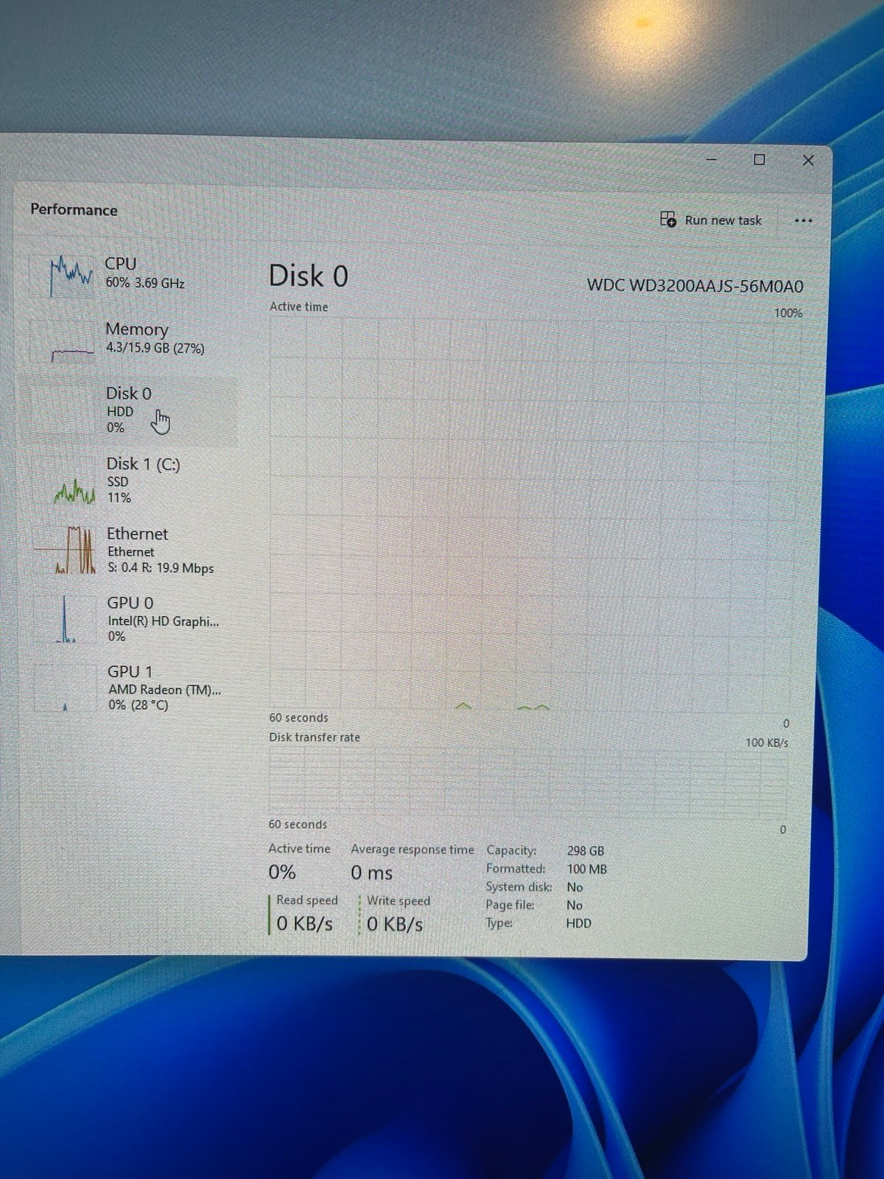Click the System disk No value
This screenshot has height=1179, width=884.
[x=575, y=887]
